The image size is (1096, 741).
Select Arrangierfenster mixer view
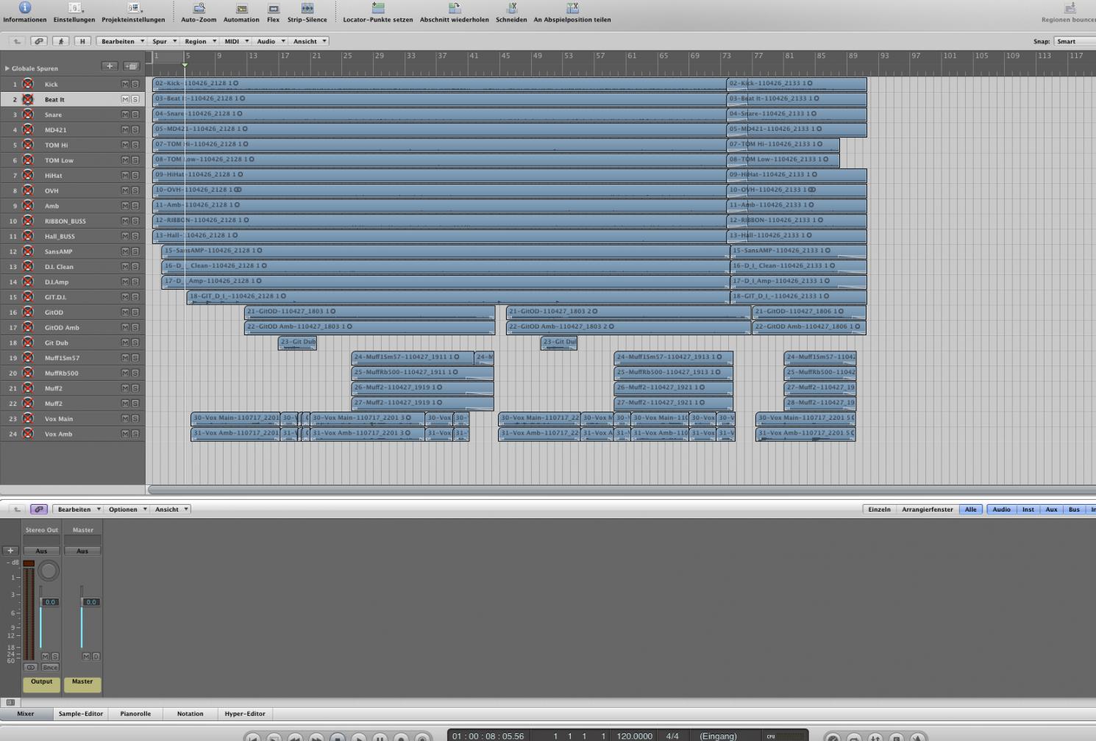(x=927, y=509)
